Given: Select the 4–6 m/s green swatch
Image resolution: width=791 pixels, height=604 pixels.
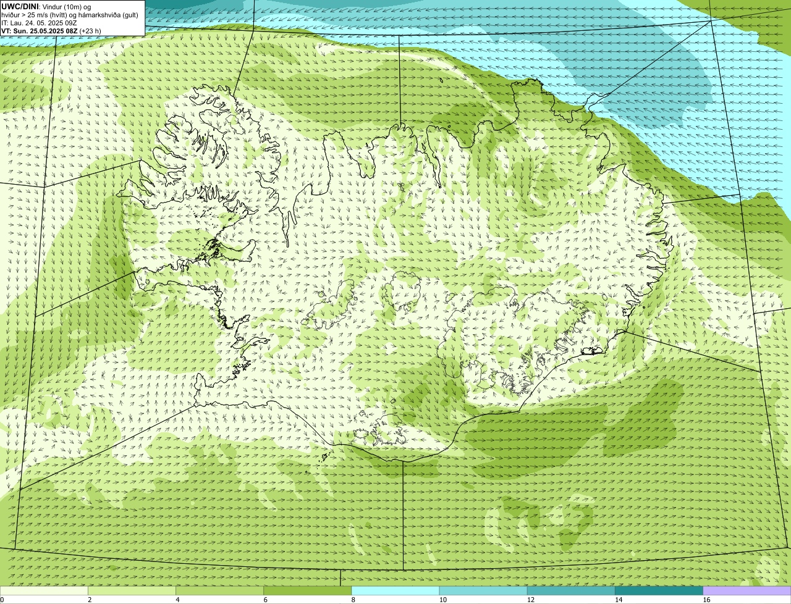Looking at the screenshot, I should [x=219, y=591].
